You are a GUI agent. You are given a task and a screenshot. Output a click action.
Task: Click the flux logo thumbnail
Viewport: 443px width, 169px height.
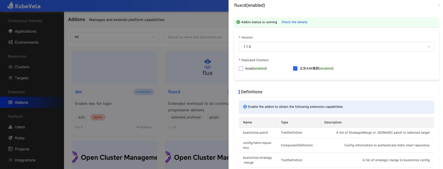click(x=207, y=68)
